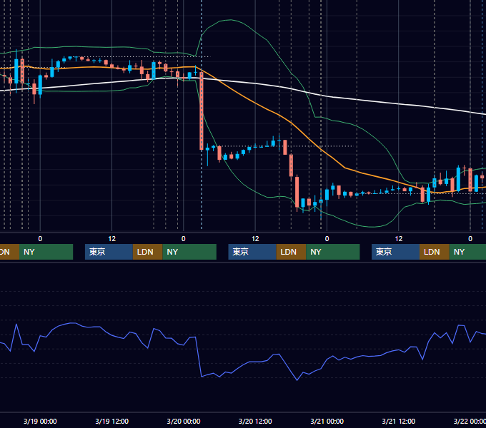Click the NY session block spanning 3/19 00:00
This screenshot has height=428, width=486.
pos(46,252)
